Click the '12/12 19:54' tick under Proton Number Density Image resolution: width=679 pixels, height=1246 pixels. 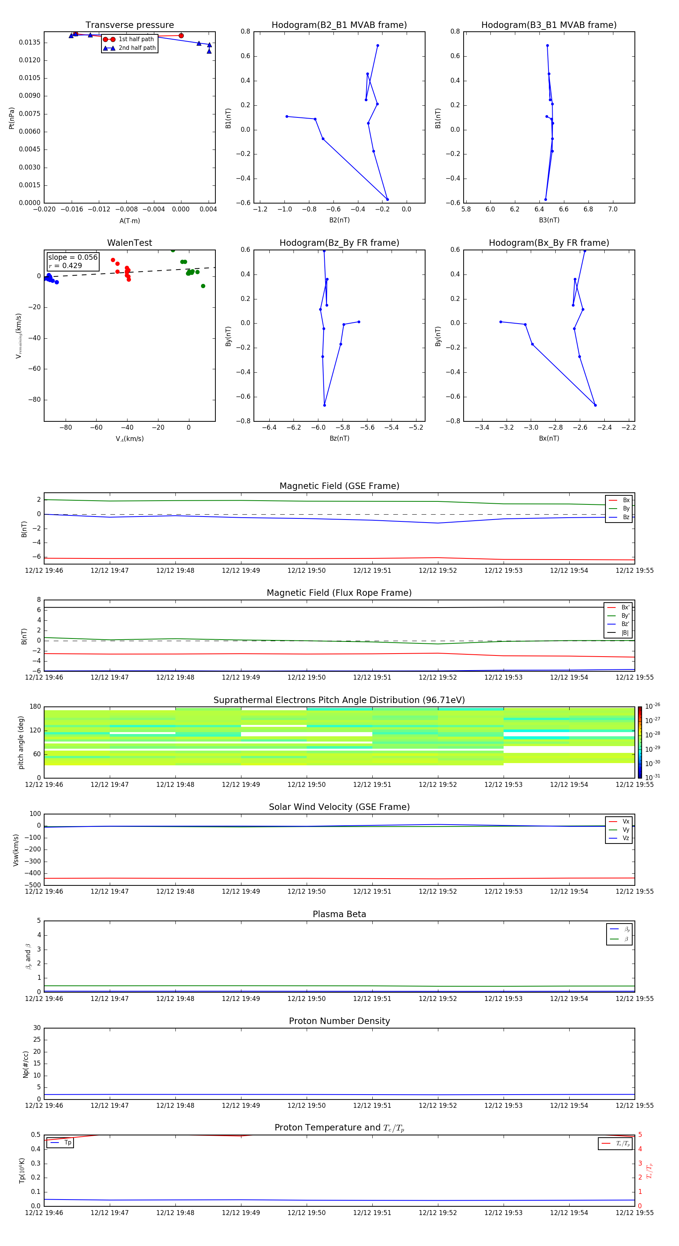tap(569, 1106)
